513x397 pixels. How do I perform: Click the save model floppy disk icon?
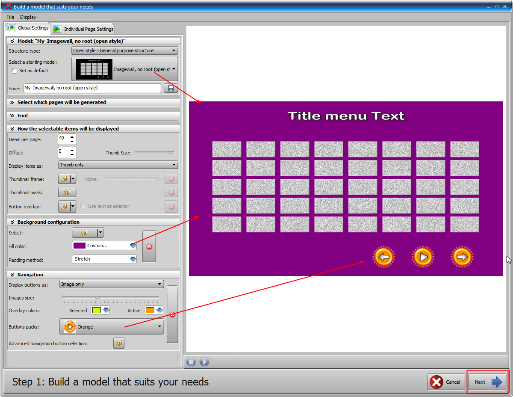click(x=171, y=88)
